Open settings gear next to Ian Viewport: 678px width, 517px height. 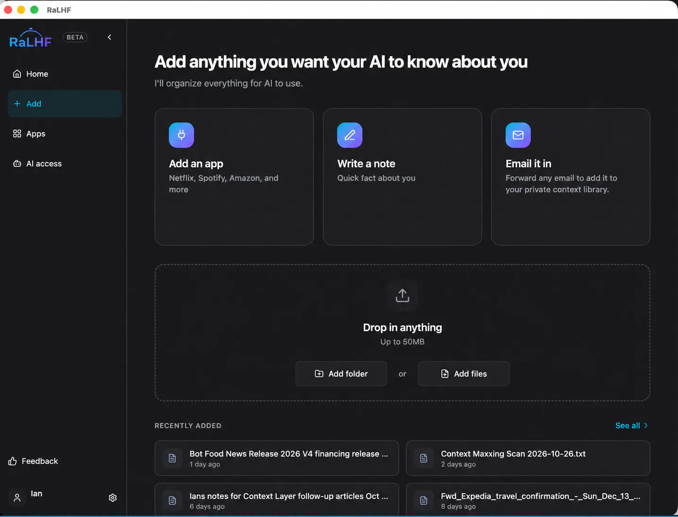tap(113, 498)
